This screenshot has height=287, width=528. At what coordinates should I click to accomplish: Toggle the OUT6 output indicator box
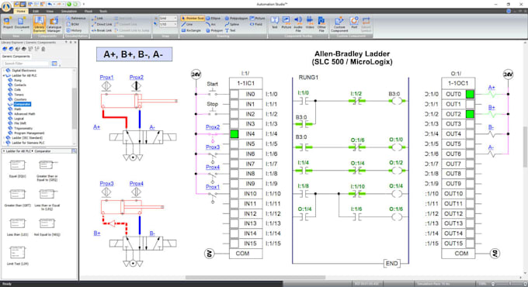point(470,154)
